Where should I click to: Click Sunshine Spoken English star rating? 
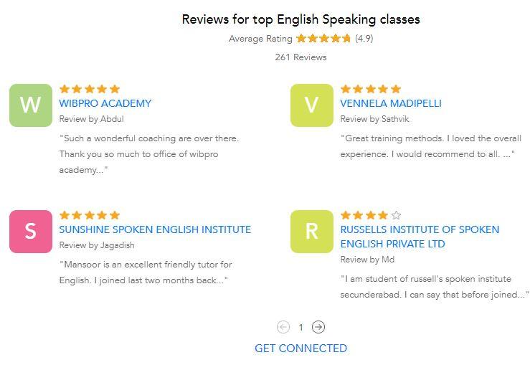click(x=90, y=215)
